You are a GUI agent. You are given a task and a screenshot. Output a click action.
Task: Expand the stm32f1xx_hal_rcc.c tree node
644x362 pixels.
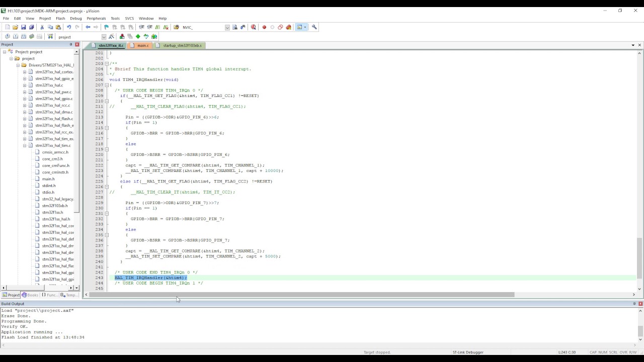(24, 105)
